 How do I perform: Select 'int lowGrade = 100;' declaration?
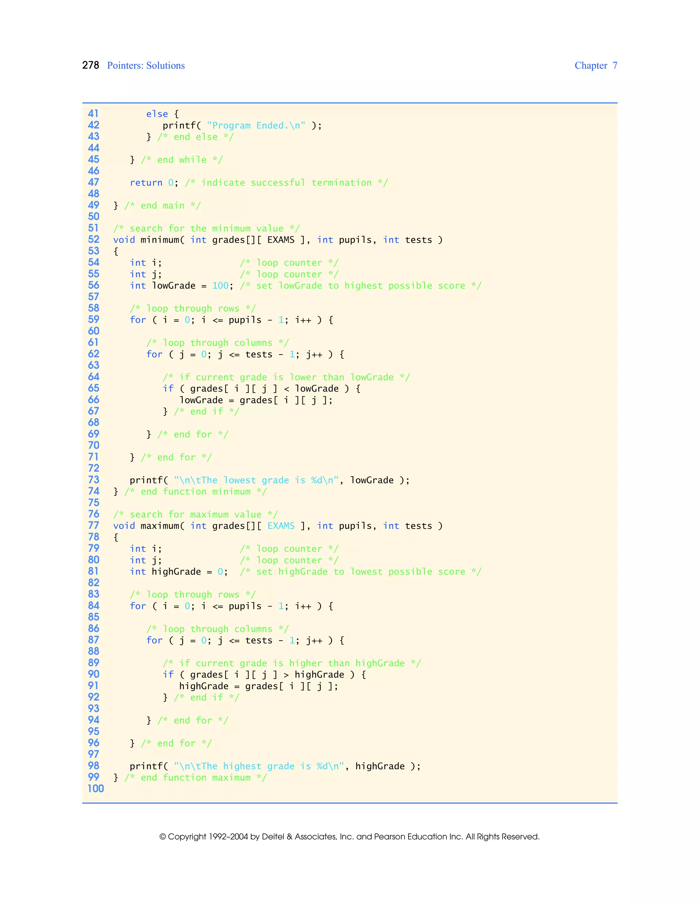pyautogui.click(x=181, y=285)
